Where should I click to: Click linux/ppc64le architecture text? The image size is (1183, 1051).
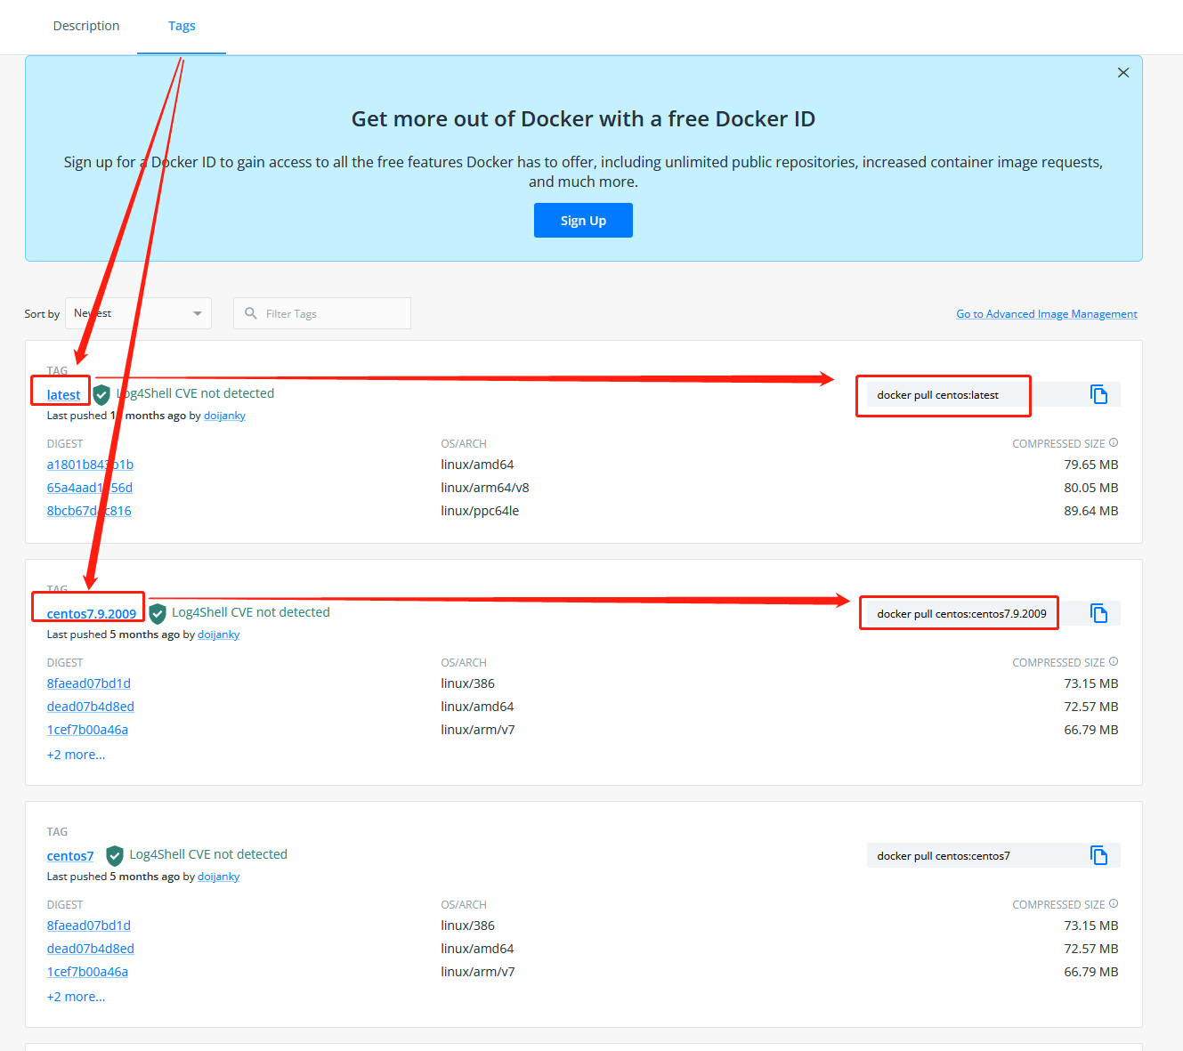(x=480, y=511)
